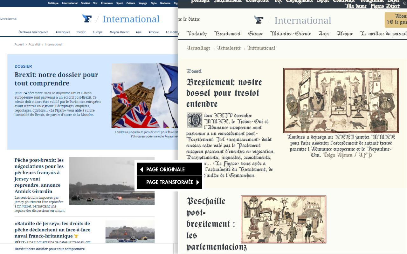Click International in the original breadcrumb
Screen dimensions: 407x254
[53, 44]
